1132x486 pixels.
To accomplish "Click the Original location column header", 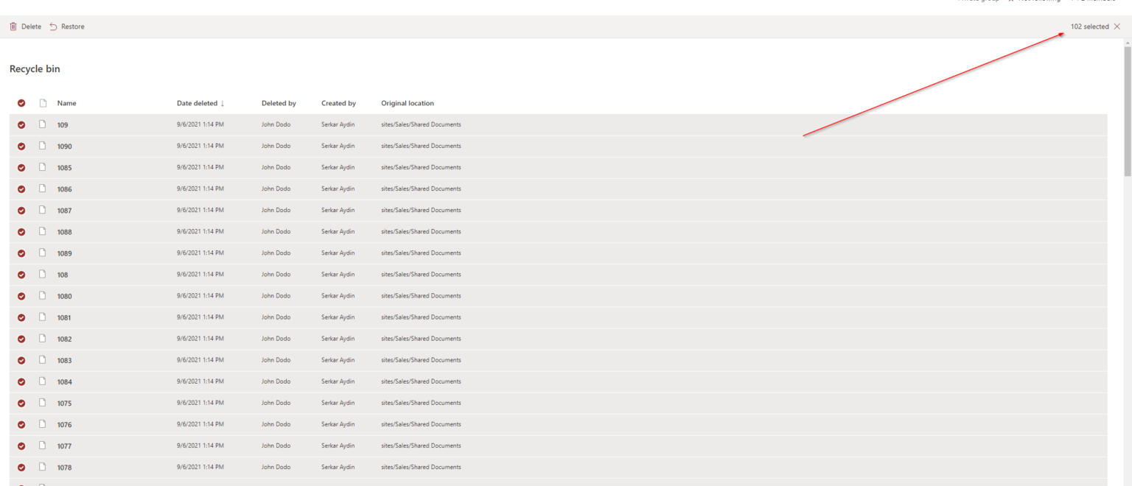I will click(407, 103).
